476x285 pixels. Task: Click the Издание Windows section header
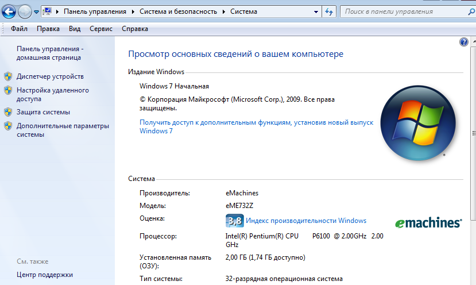point(156,72)
